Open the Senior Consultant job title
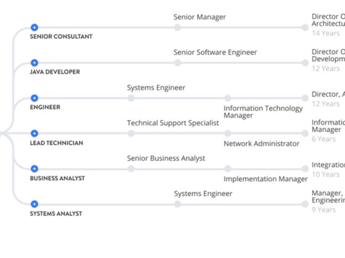The height and width of the screenshot is (258, 345). click(x=61, y=36)
